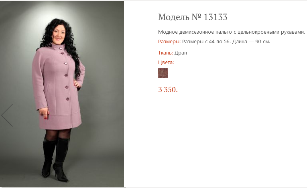307x190 pixels.
Task: Select the brown fabric color swatch
Action: point(163,73)
